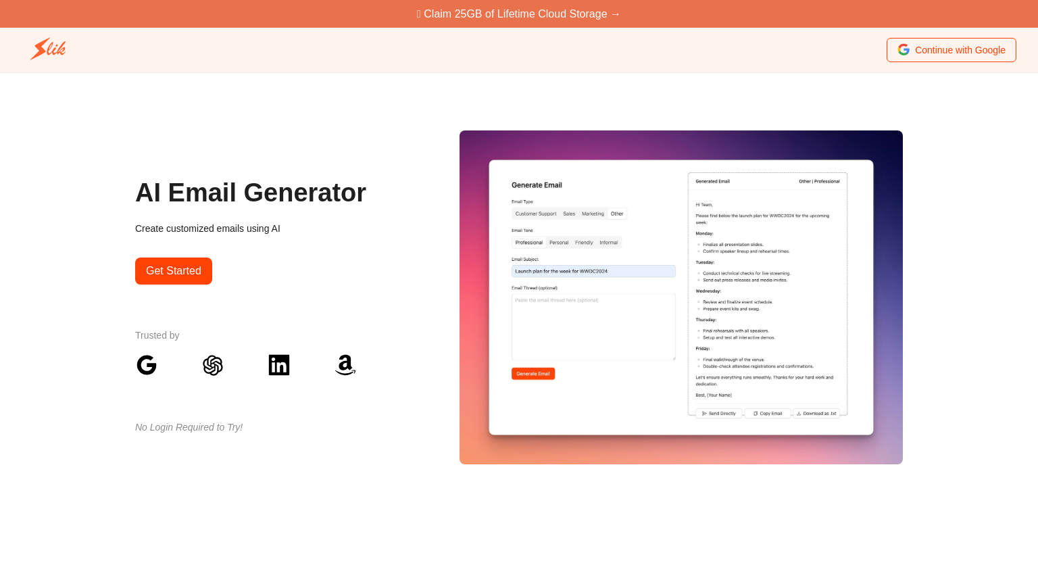Click the Other | Professional label above generated email
The image size is (1038, 584).
click(821, 181)
